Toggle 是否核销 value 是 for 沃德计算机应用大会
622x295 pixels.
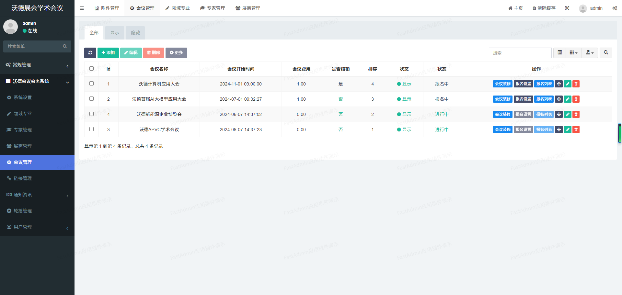pyautogui.click(x=340, y=84)
